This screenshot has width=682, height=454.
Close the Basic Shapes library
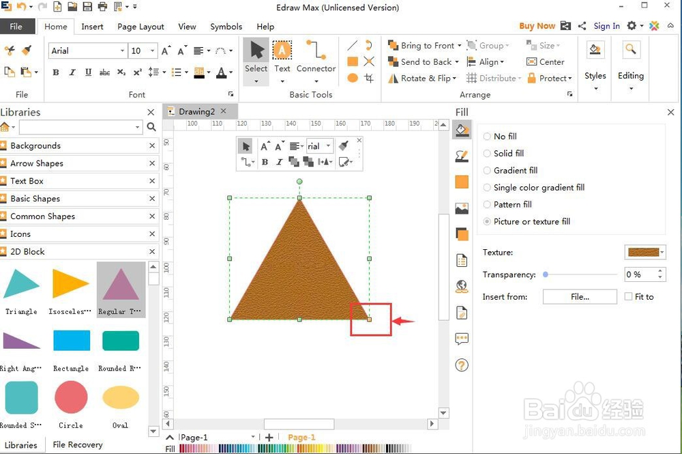coord(152,199)
